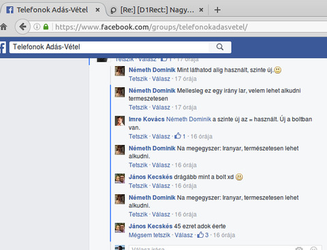The height and width of the screenshot is (250, 327).
Task: Like the 'Mint láthatod alig használt' comment
Action: point(138,79)
